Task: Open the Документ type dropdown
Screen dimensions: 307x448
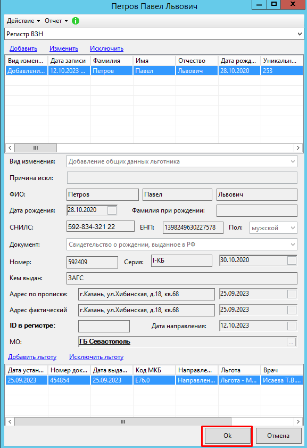Action: click(x=293, y=245)
